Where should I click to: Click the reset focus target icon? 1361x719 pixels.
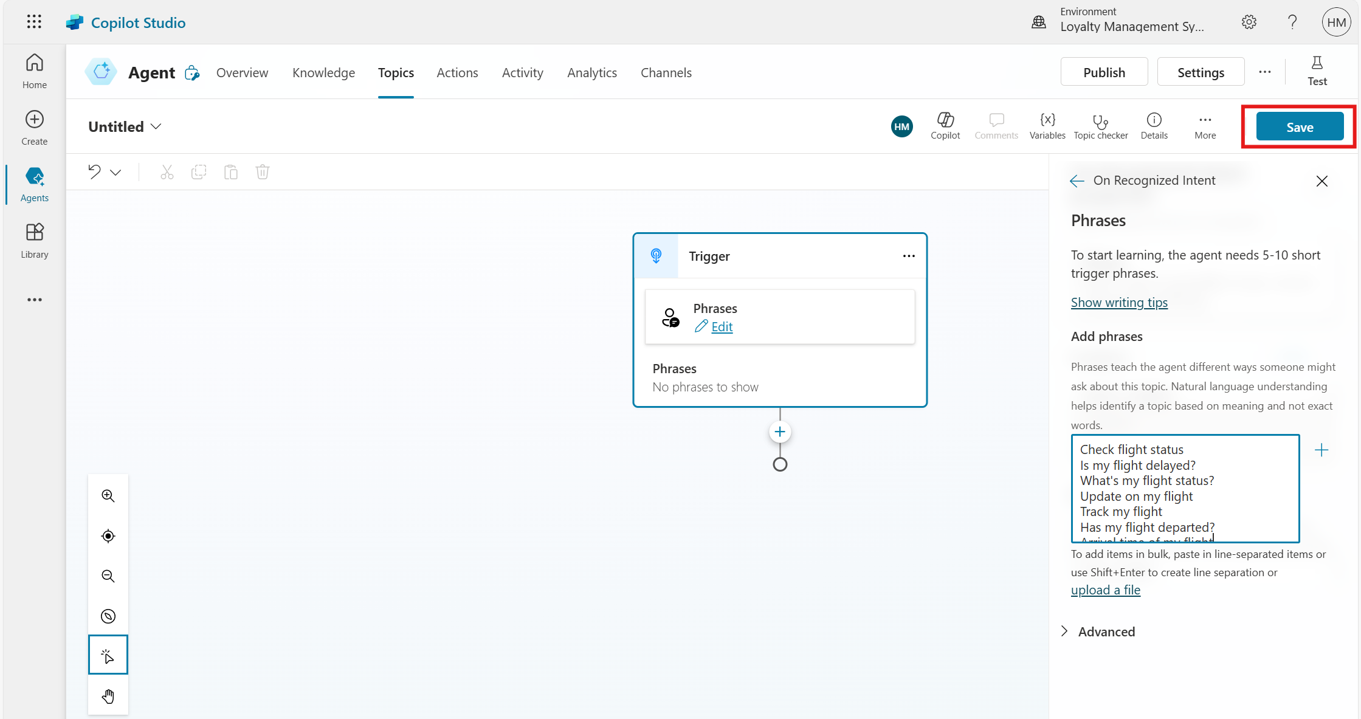108,535
